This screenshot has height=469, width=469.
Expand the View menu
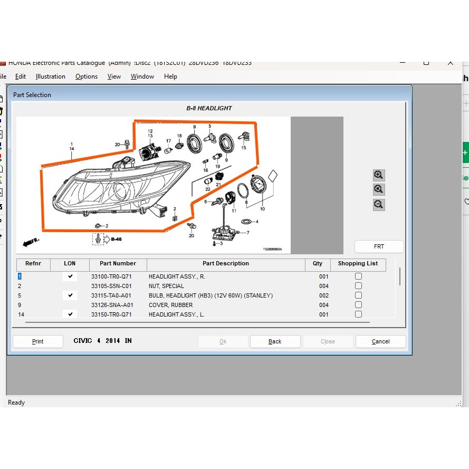(114, 76)
